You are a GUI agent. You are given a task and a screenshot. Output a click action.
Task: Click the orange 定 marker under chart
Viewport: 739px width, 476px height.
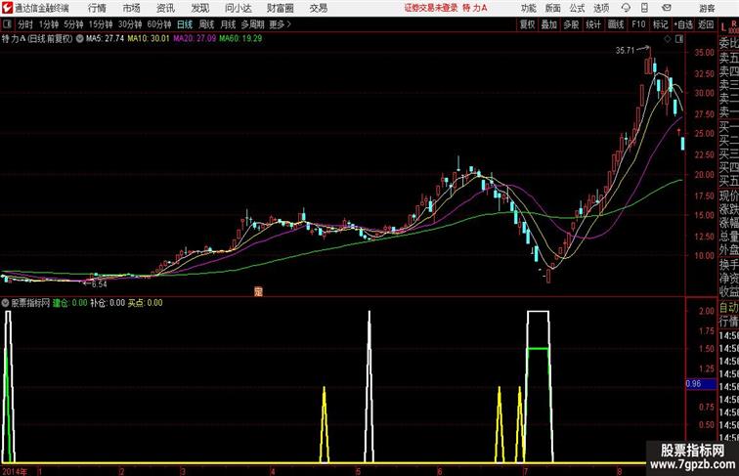pyautogui.click(x=258, y=291)
